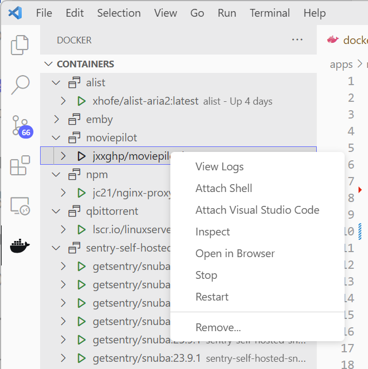
Task: Collapse the qbittorrent container group
Action: [x=56, y=211]
